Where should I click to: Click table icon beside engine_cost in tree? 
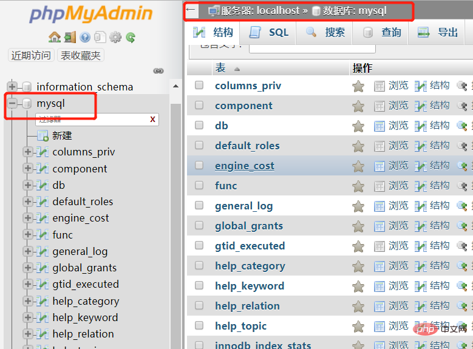pyautogui.click(x=43, y=218)
